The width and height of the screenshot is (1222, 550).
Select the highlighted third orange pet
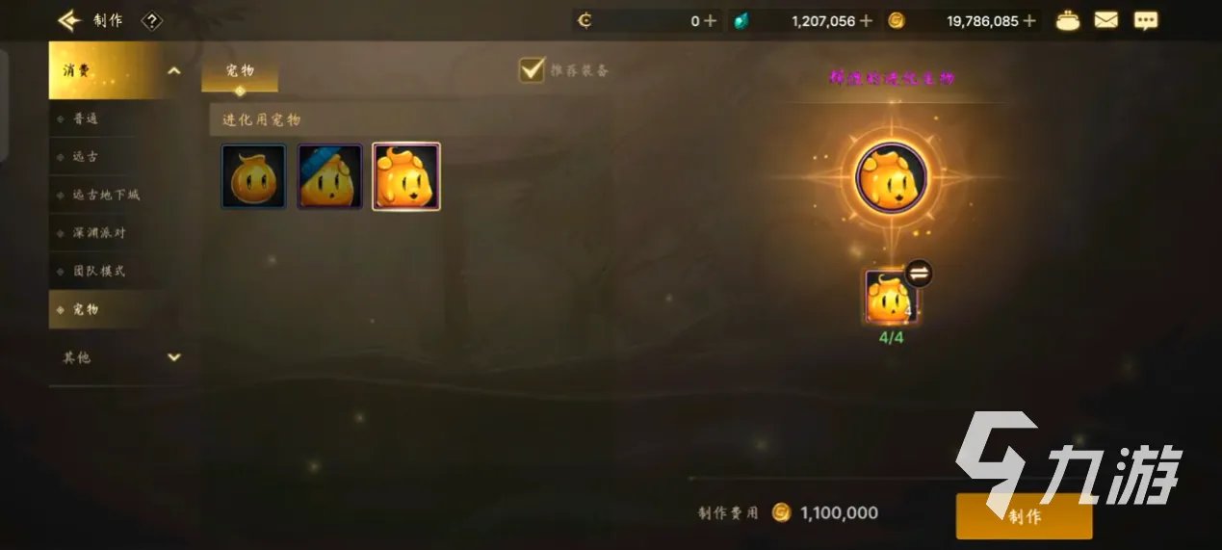click(x=406, y=176)
